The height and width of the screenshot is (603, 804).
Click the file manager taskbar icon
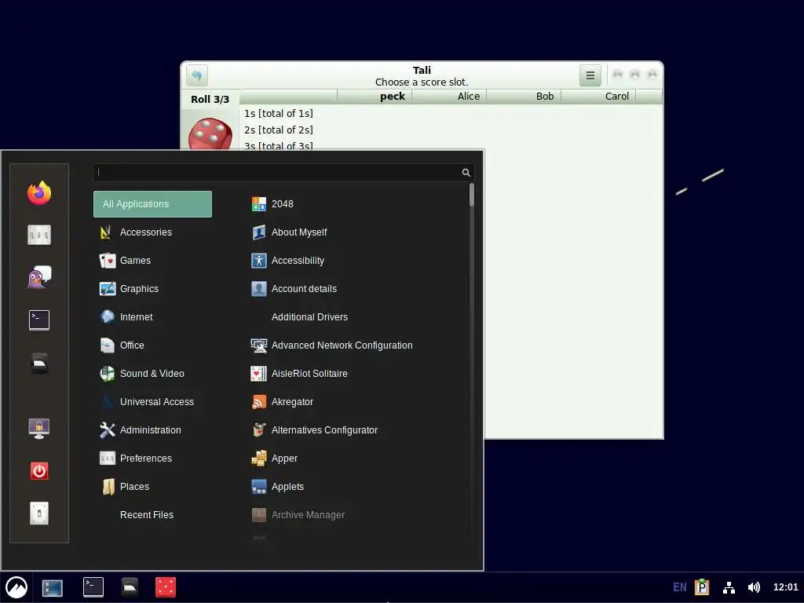coord(130,587)
